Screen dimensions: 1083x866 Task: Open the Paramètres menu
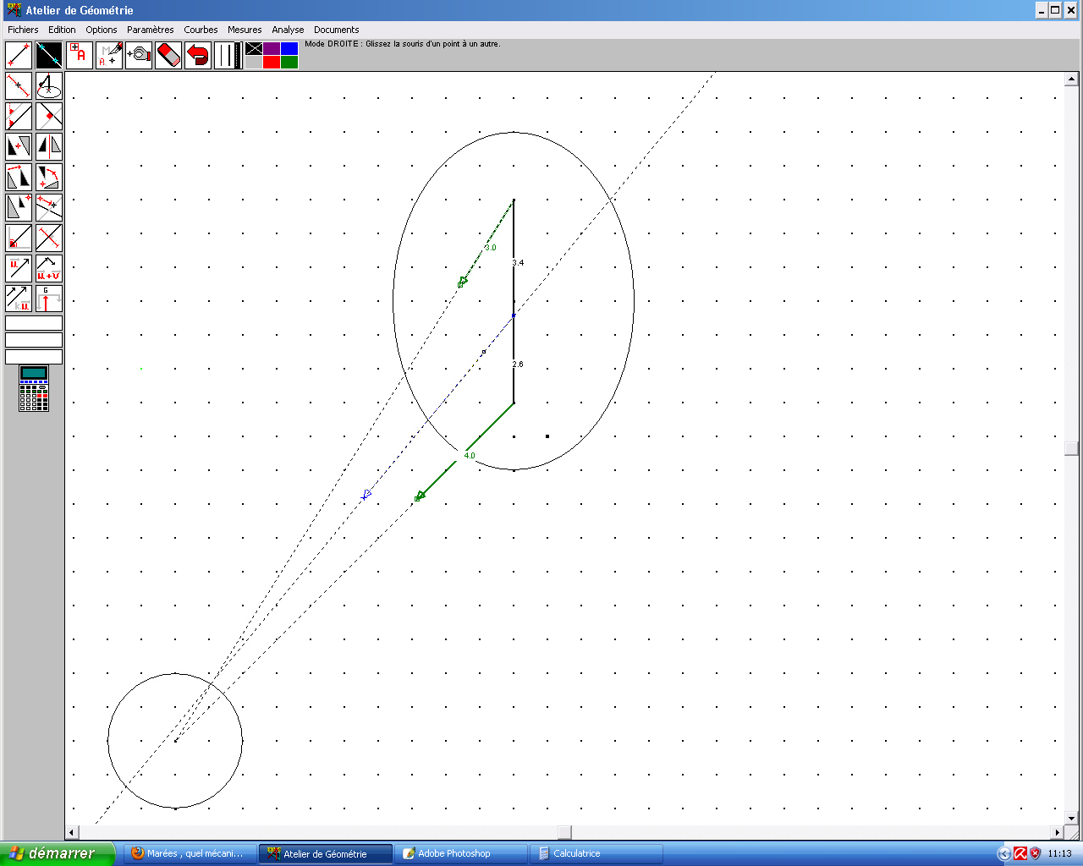pos(151,30)
